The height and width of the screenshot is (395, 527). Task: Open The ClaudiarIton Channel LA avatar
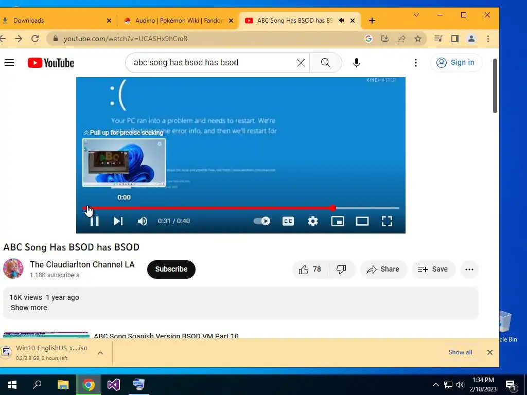click(x=13, y=268)
